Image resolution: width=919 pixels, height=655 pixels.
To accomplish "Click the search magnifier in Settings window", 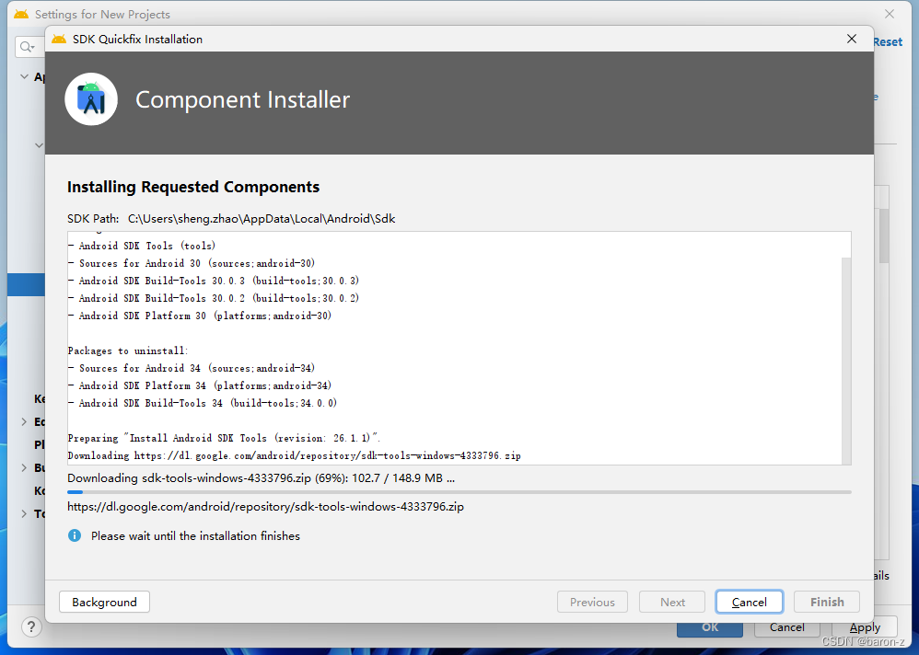I will point(27,47).
